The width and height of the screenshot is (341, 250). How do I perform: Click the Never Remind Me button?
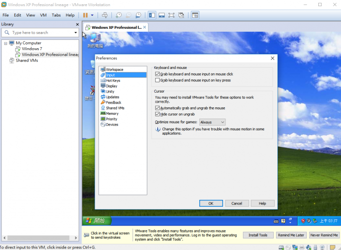coord(324,235)
